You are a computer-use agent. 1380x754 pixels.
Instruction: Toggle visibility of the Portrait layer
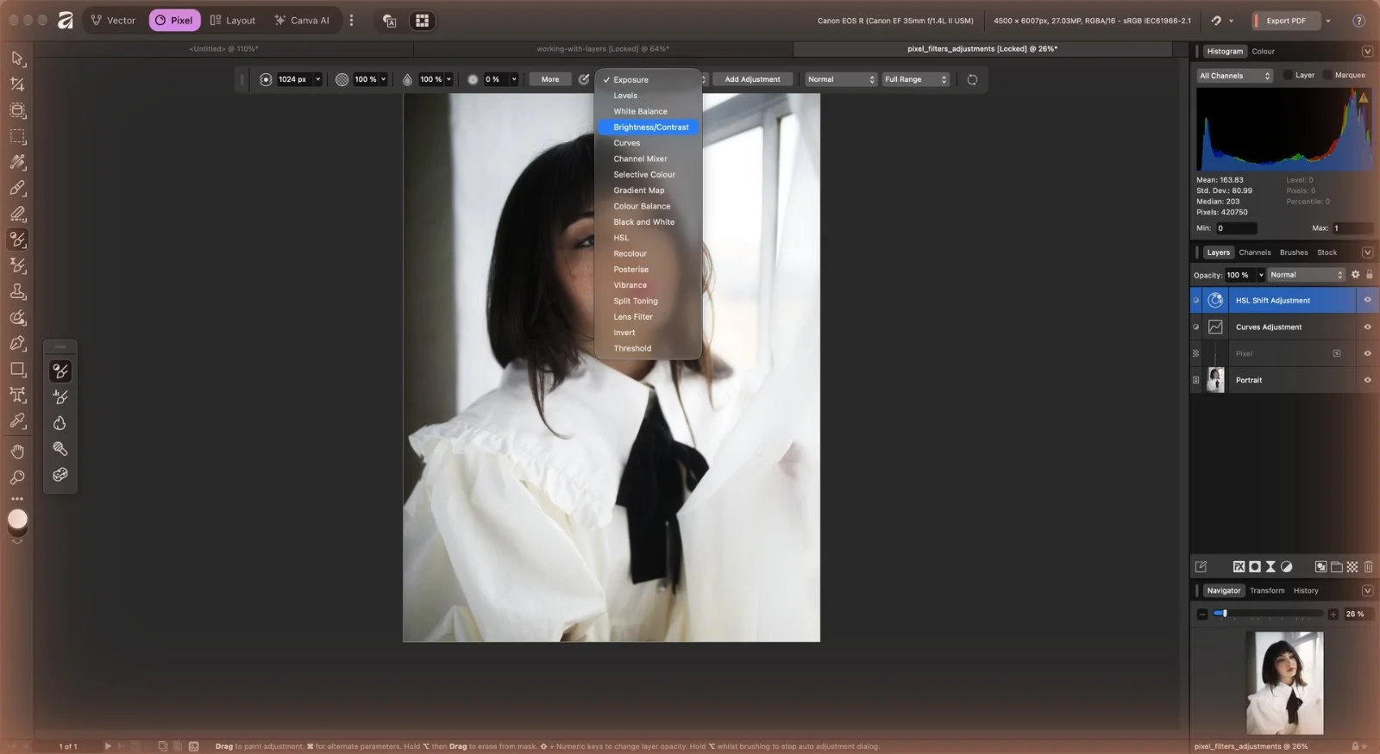tap(1367, 380)
